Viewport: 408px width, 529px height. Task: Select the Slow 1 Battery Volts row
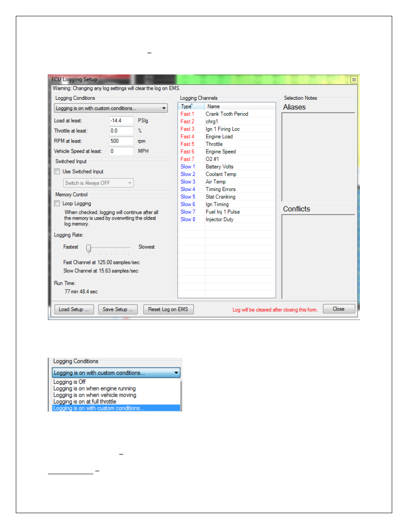click(x=227, y=167)
